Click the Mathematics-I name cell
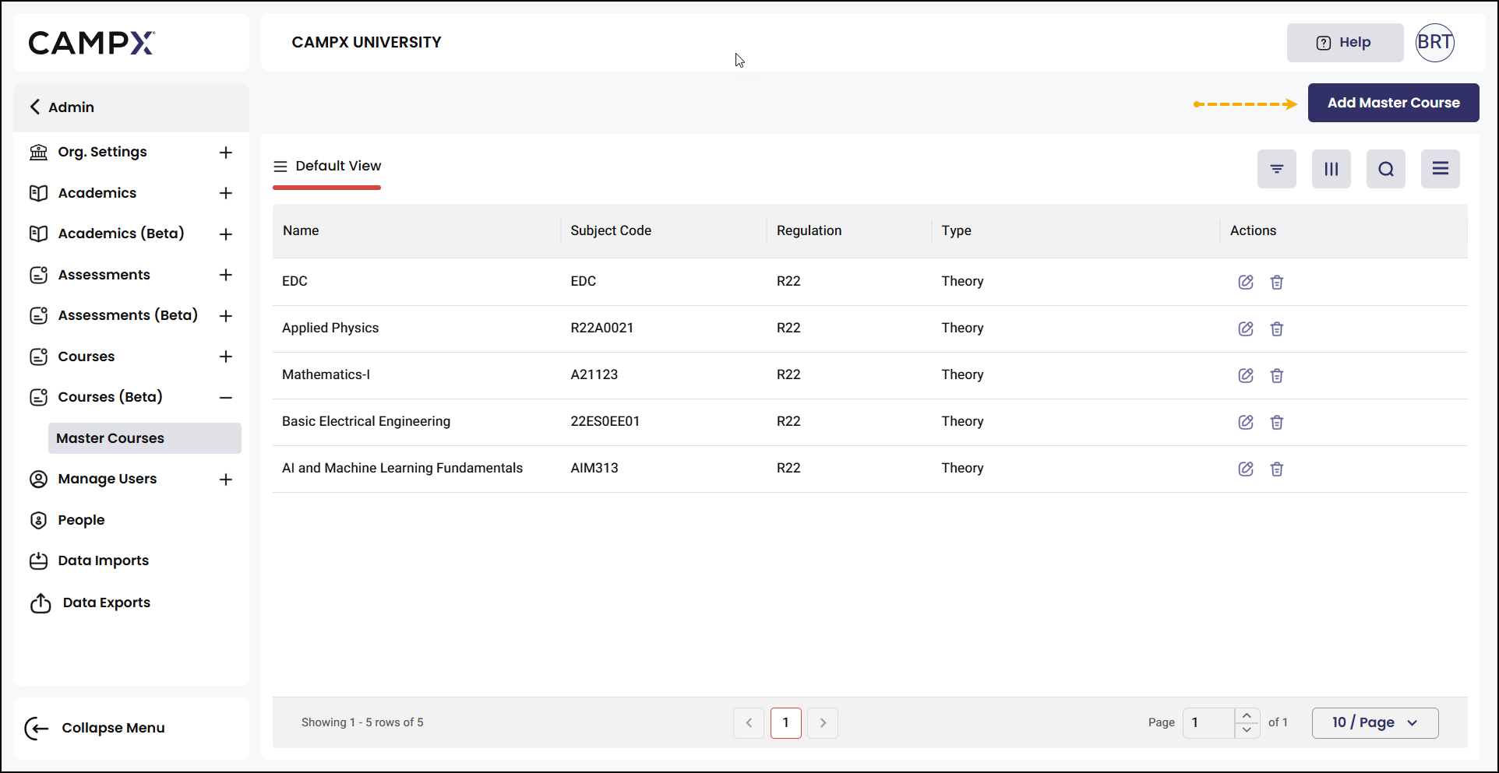Screen dimensions: 1499x773 pos(326,374)
